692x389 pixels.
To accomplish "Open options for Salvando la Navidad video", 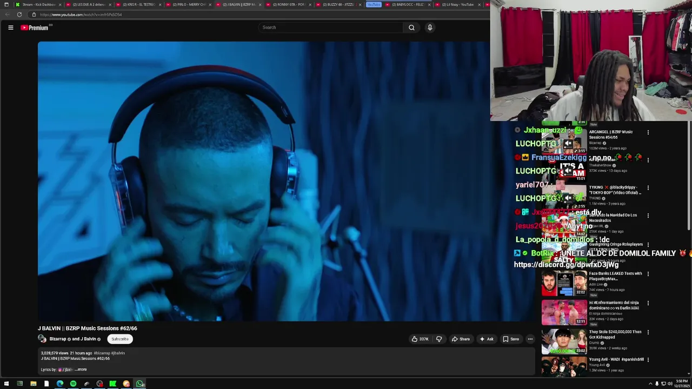I will (x=648, y=216).
